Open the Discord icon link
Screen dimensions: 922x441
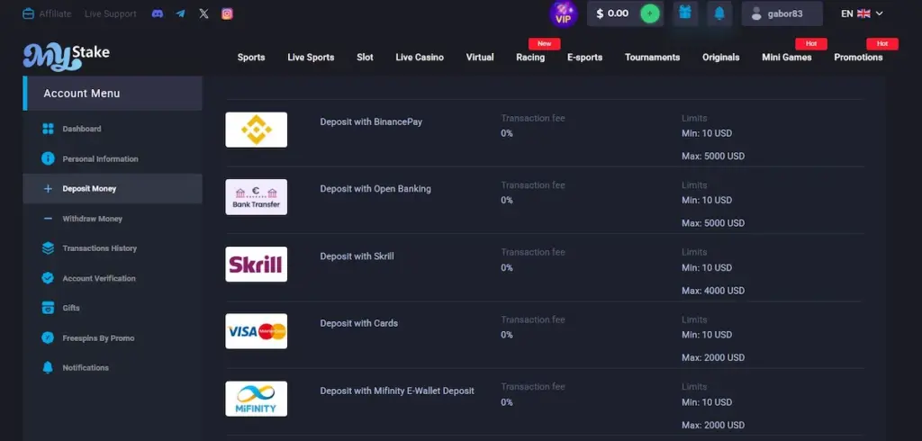tap(158, 13)
